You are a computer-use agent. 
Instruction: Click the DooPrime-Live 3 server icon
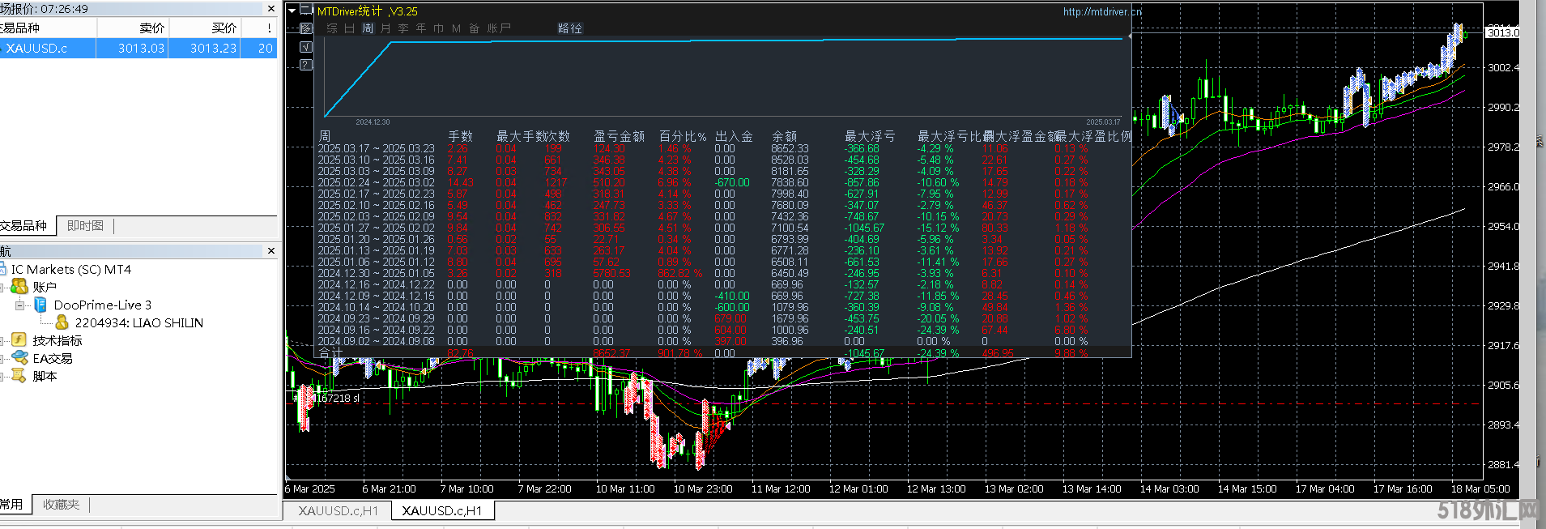[x=40, y=305]
